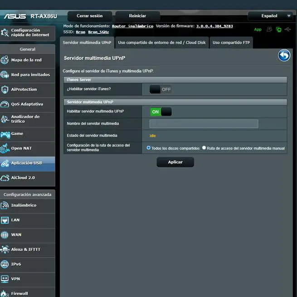Click the Reiniciar button
297x297 pixels.
(x=137, y=16)
